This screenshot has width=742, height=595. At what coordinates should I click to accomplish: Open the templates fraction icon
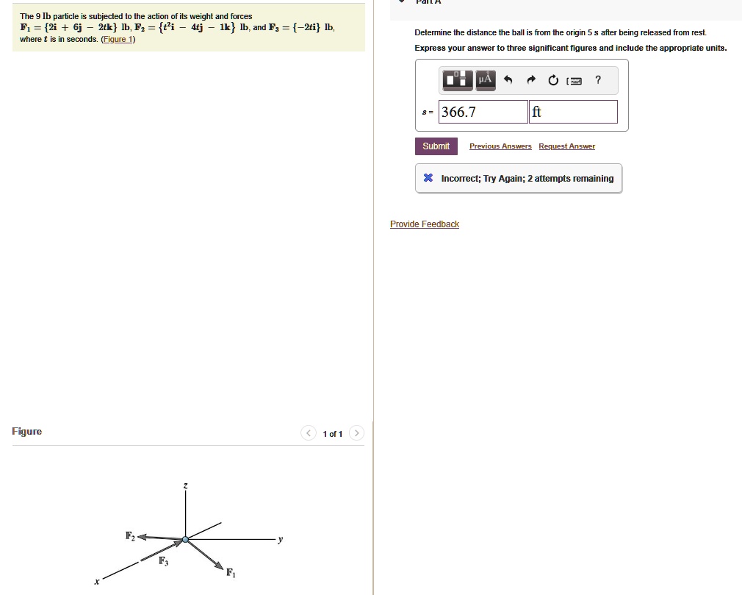458,79
